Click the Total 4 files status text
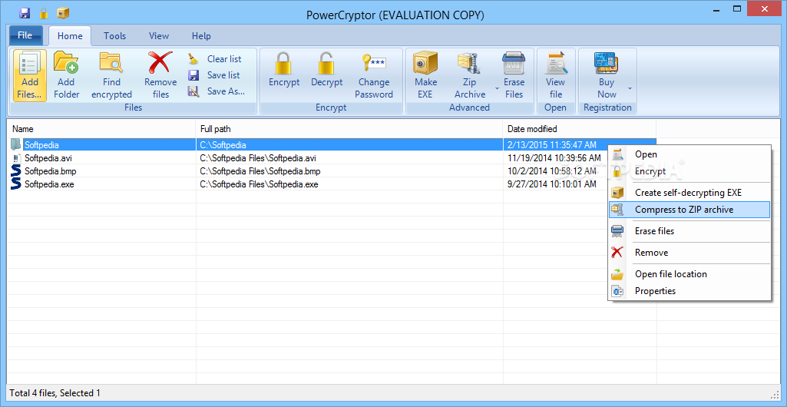This screenshot has width=787, height=407. coord(55,393)
